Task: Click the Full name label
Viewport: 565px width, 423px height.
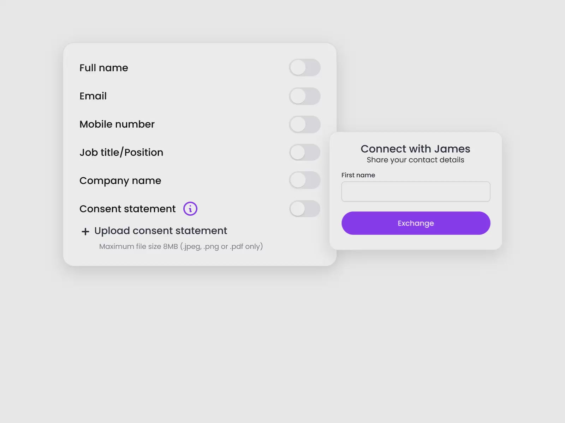Action: tap(104, 68)
